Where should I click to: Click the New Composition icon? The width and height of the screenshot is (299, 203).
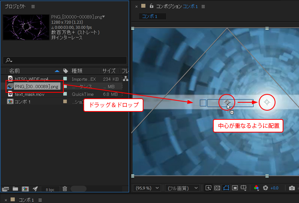pos(25,189)
